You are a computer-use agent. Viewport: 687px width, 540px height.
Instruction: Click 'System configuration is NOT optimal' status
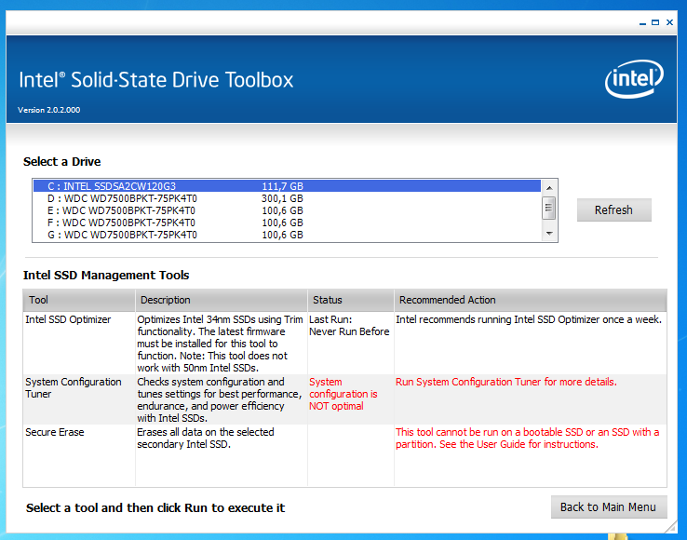click(x=343, y=394)
